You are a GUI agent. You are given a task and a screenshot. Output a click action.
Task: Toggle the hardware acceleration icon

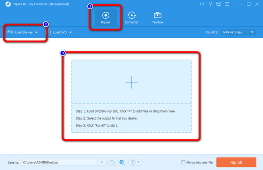coord(122,162)
